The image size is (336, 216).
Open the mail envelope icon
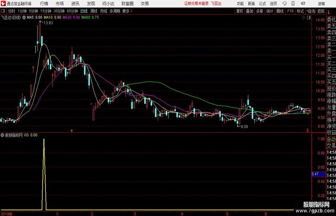coord(303,4)
